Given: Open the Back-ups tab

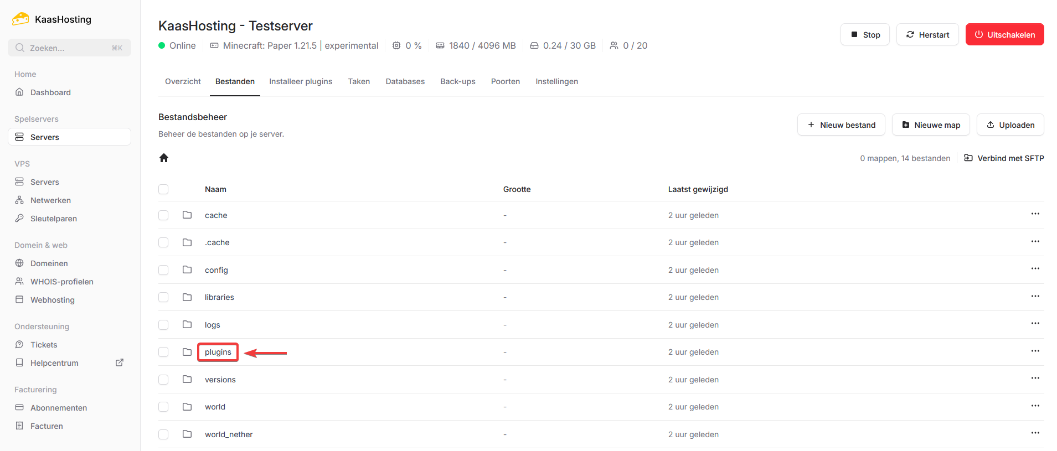Looking at the screenshot, I should 457,81.
